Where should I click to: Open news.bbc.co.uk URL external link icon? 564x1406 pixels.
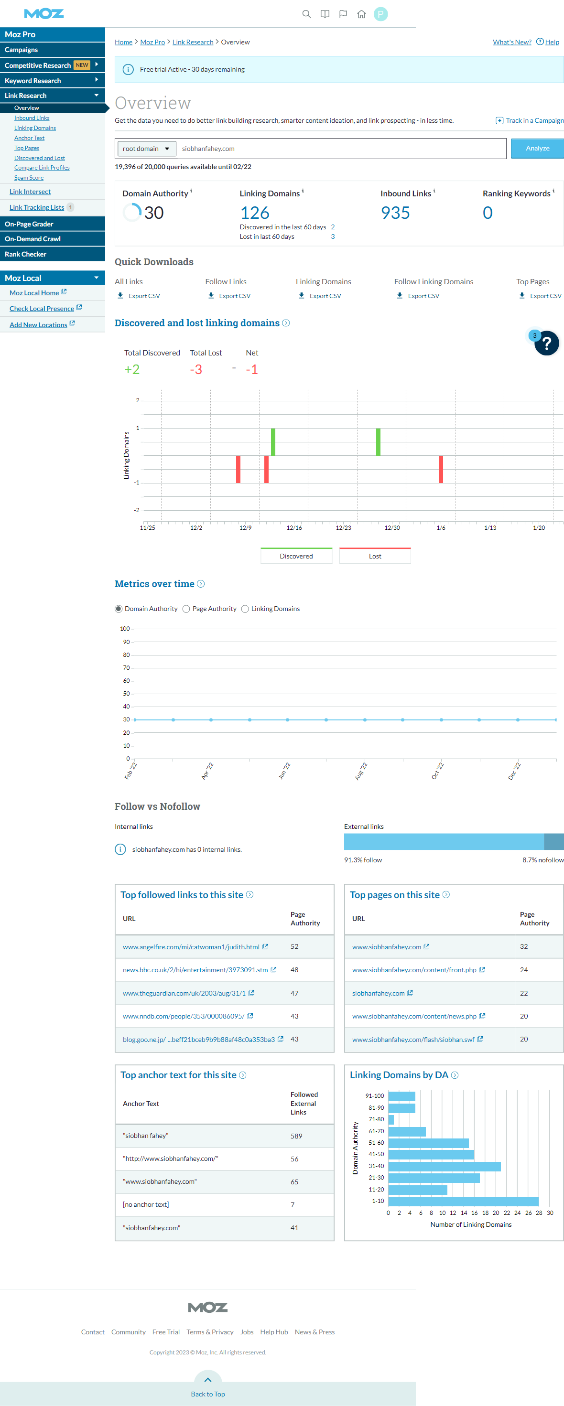[x=273, y=969]
